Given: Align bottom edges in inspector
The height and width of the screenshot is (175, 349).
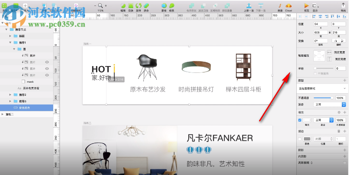Looking at the screenshot, I should pyautogui.click(x=345, y=16).
